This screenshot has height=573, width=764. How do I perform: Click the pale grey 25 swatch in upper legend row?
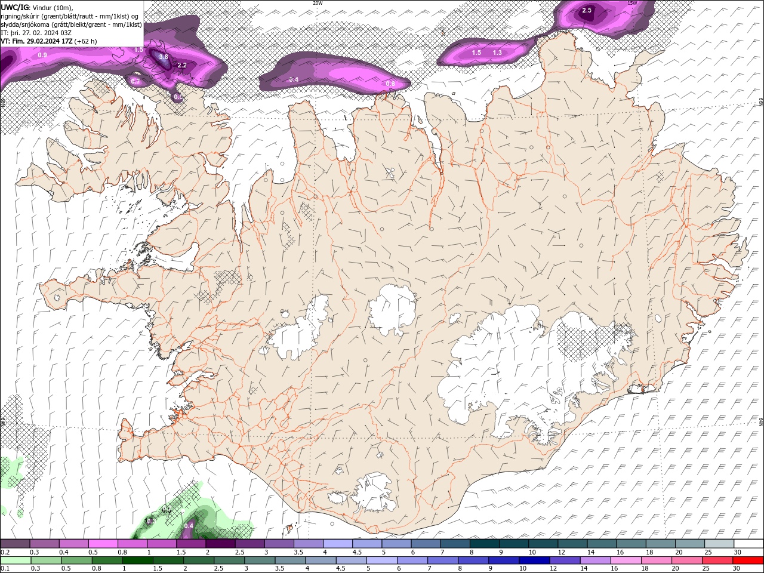719,544
